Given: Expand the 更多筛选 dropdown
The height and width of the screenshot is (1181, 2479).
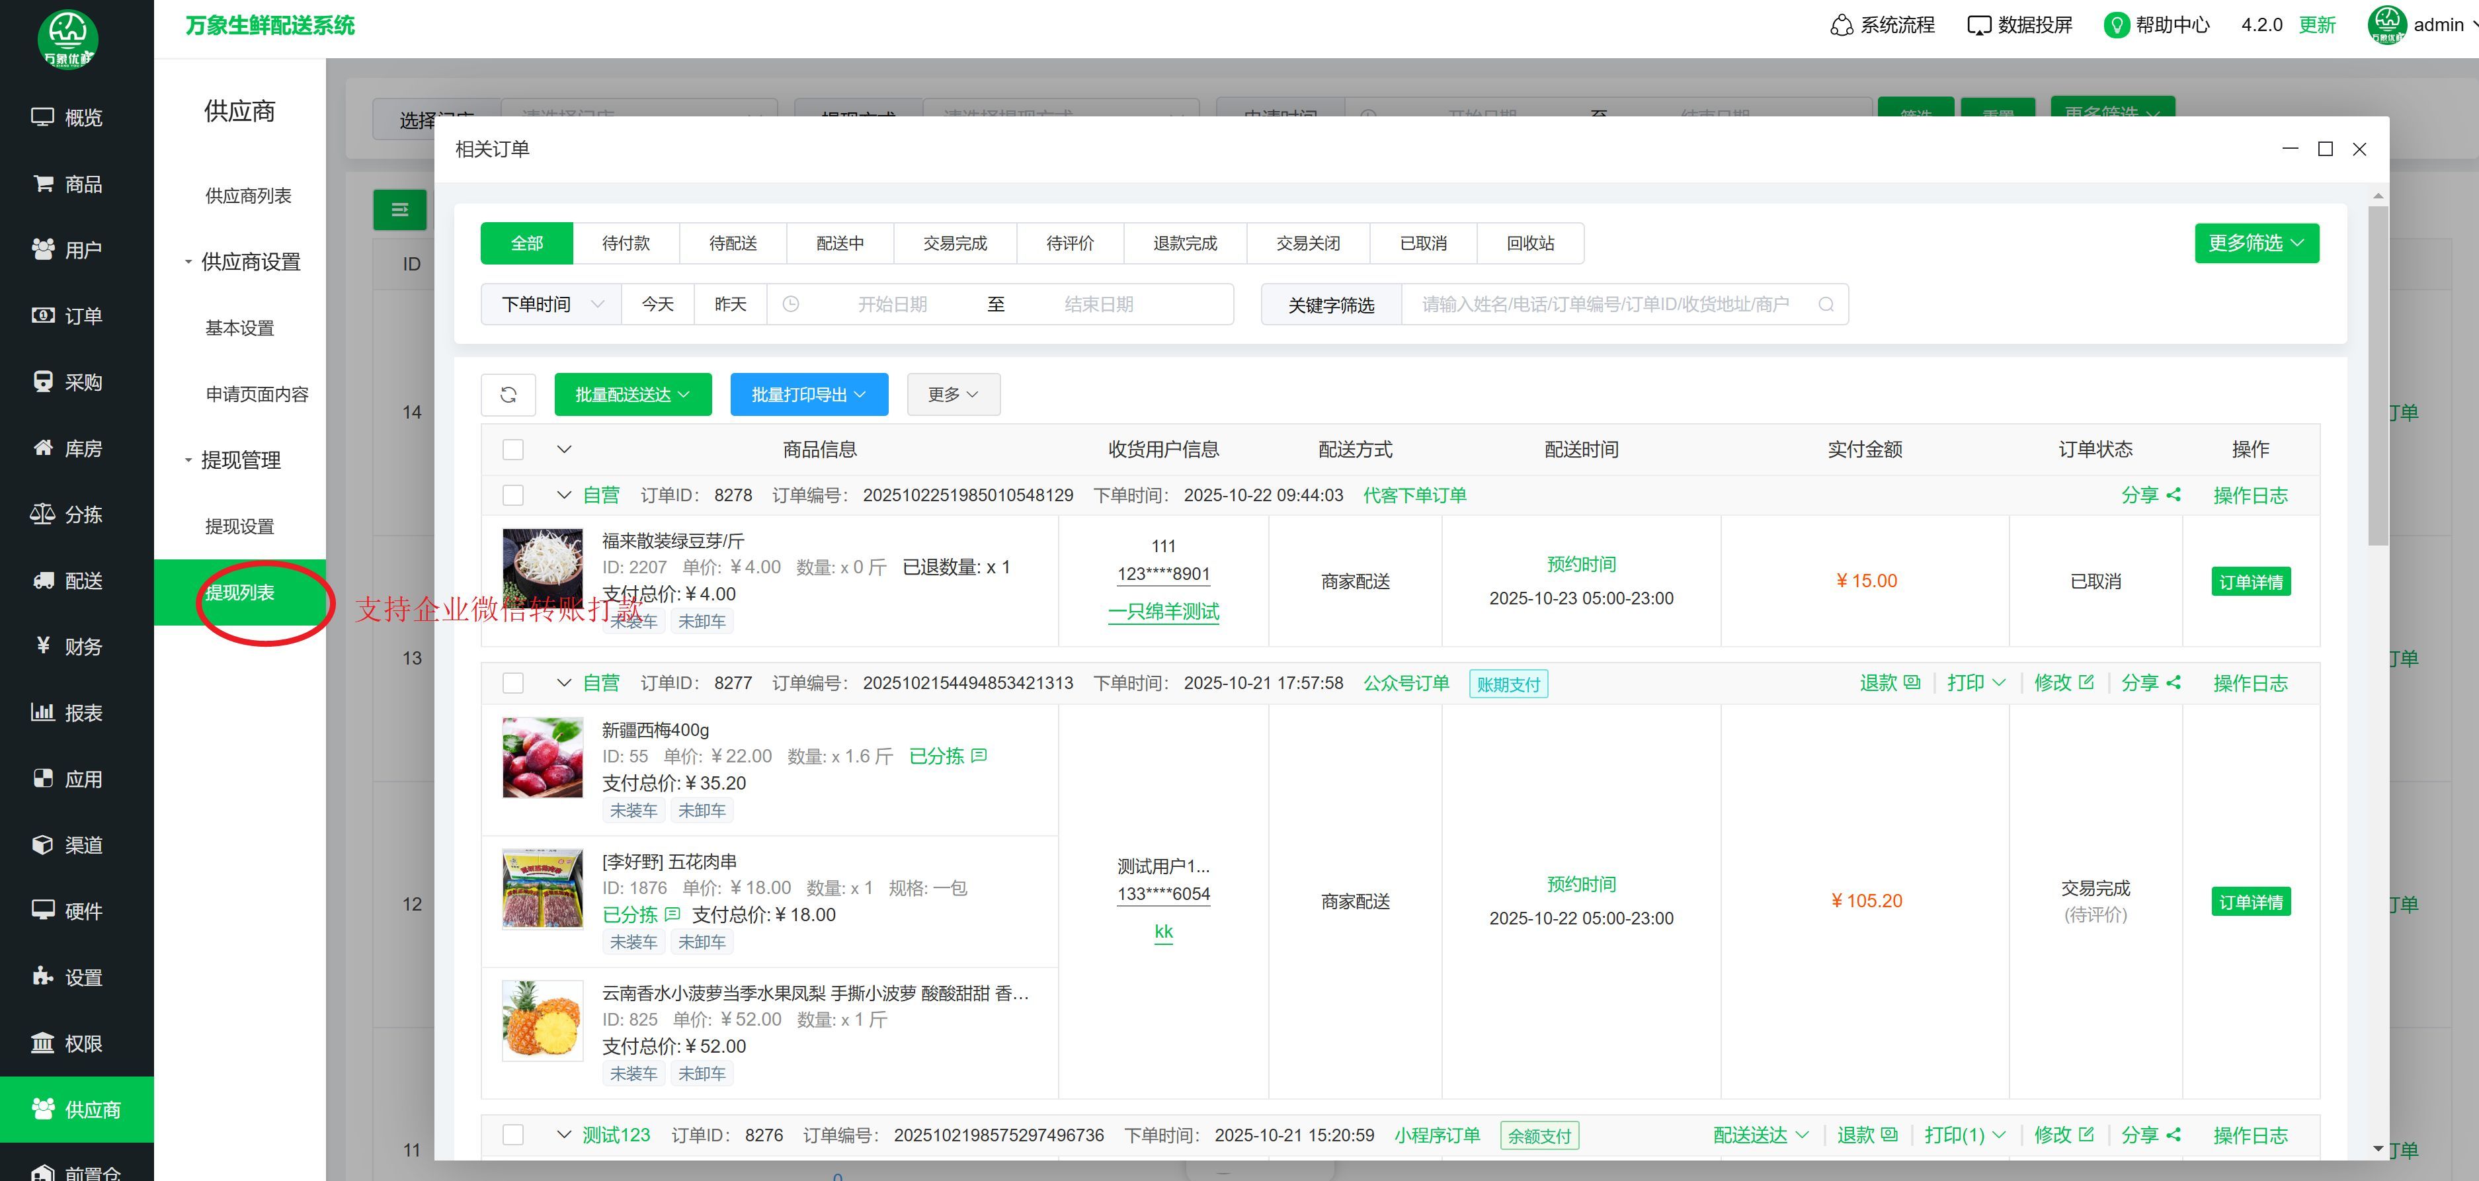Looking at the screenshot, I should tap(2255, 243).
